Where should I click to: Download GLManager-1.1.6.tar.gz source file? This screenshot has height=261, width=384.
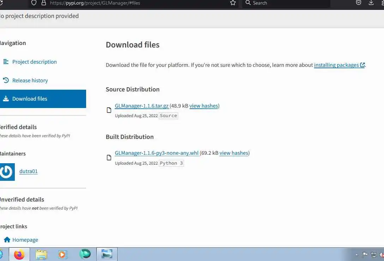coord(142,106)
